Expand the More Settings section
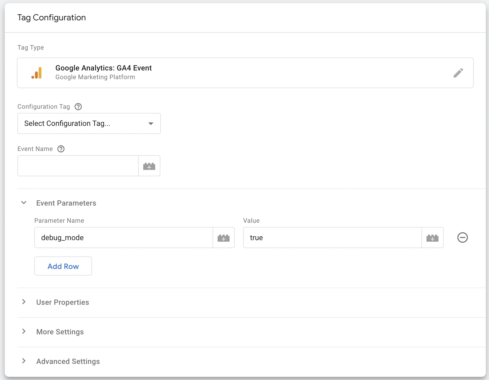The width and height of the screenshot is (489, 380). [x=24, y=331]
